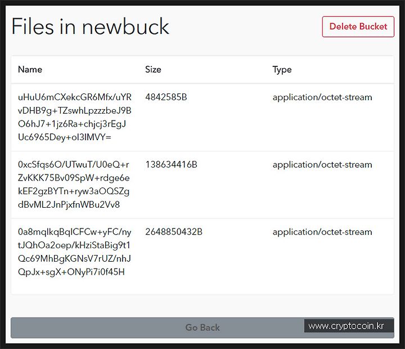Viewport: 405px width, 349px height.
Task: Select the Type column header
Action: tap(282, 70)
